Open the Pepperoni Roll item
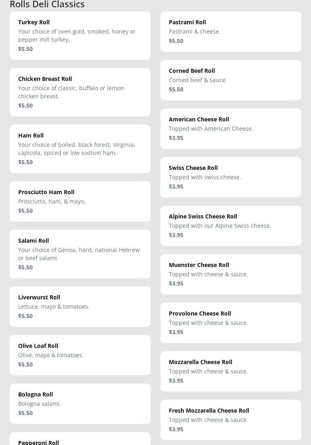 pos(80,440)
